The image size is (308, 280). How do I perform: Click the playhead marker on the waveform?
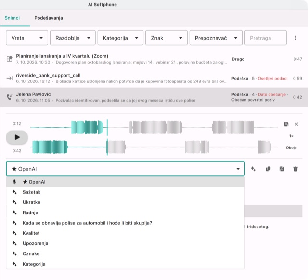tap(107, 137)
